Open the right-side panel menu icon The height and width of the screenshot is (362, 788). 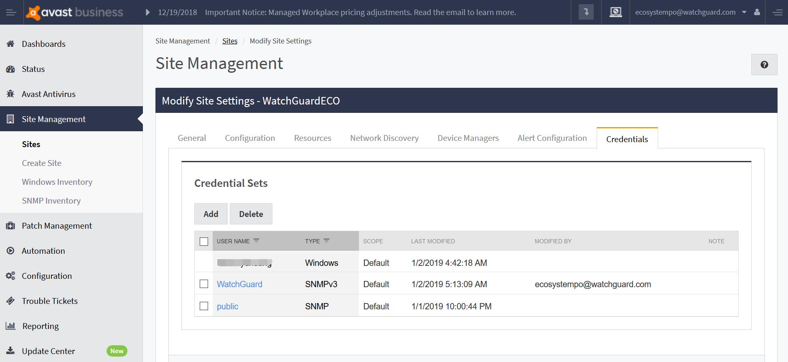778,13
